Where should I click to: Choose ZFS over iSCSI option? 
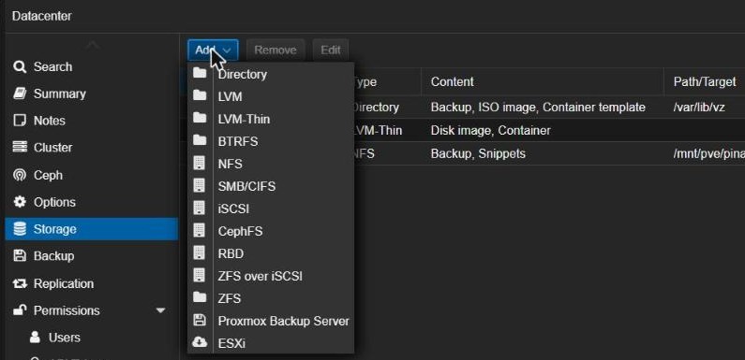pos(271,276)
